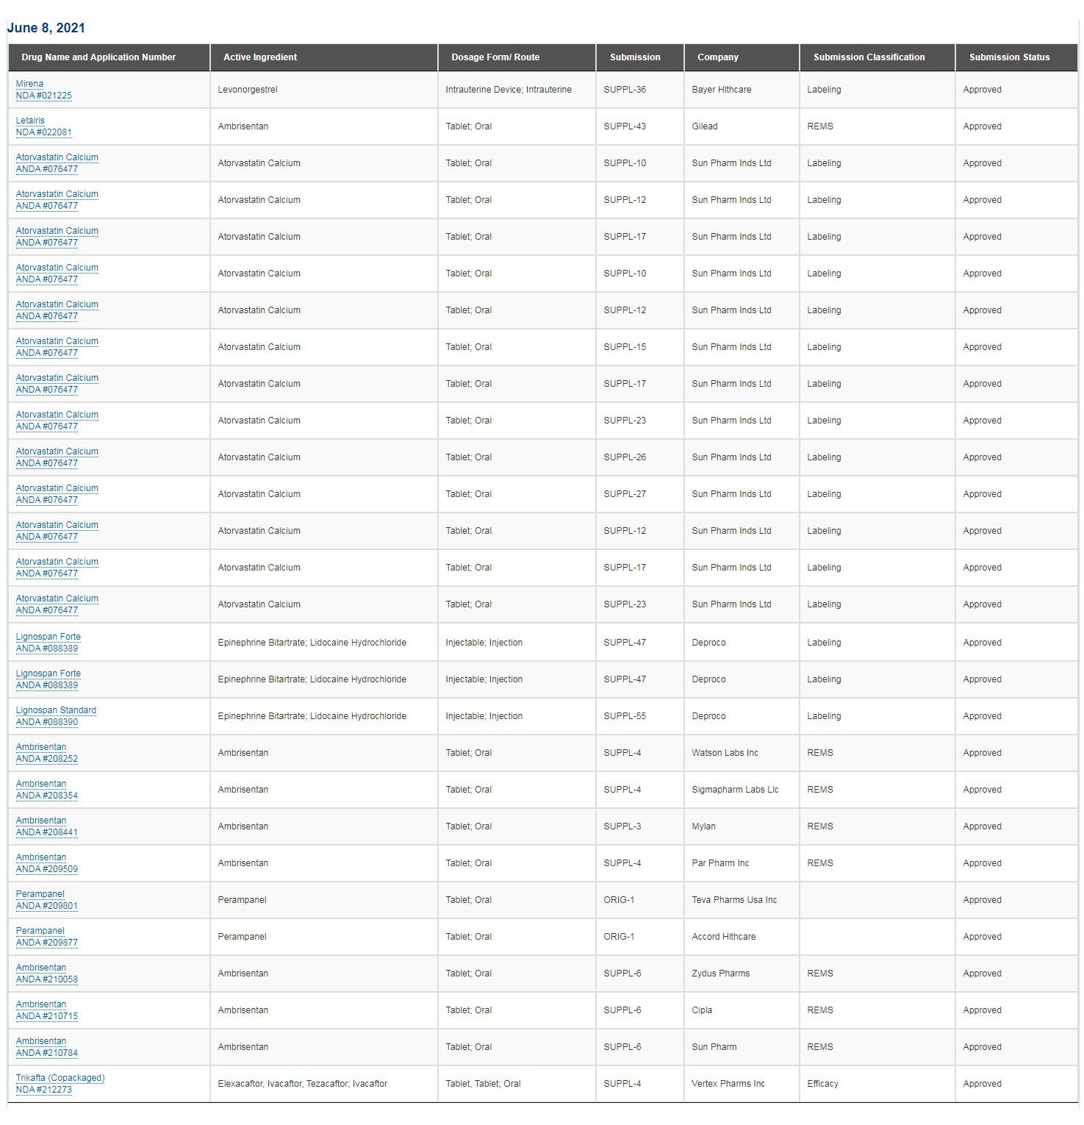Select the June 8, 2021 date heading

click(46, 28)
